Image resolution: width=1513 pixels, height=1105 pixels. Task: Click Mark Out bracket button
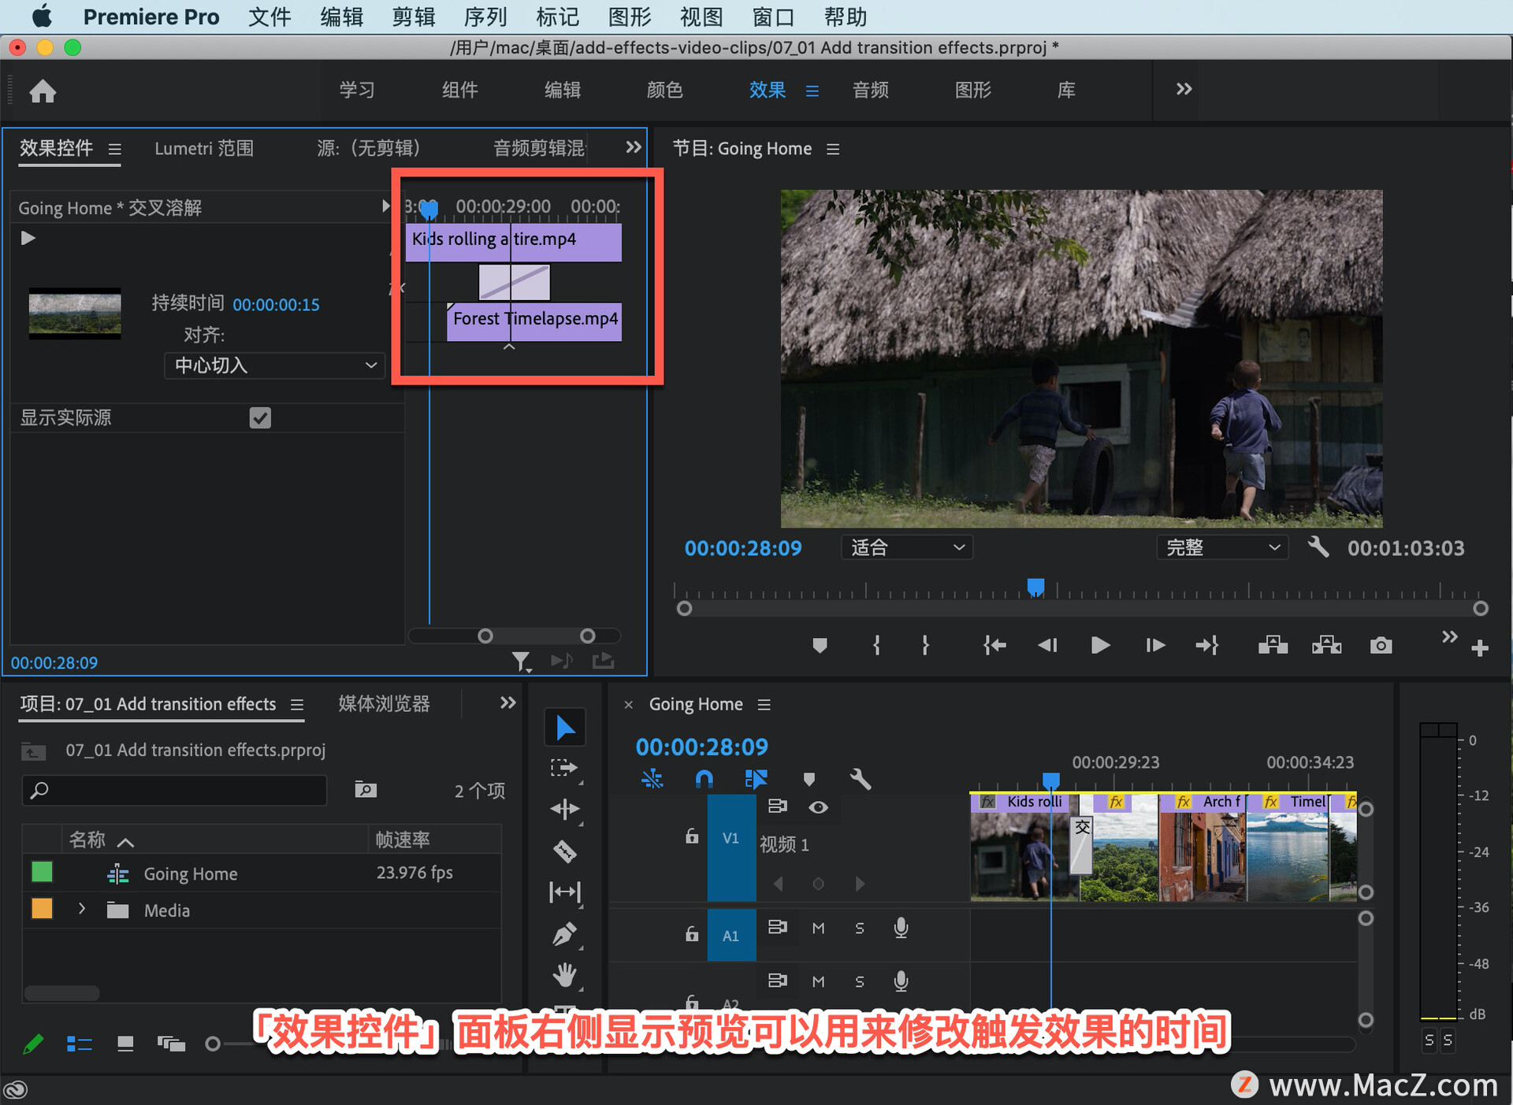point(925,646)
